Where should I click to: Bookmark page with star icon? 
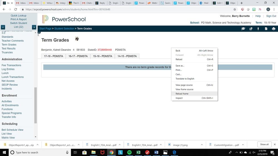click(x=235, y=9)
